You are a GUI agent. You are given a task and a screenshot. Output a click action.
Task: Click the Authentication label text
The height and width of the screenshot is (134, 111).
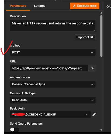(x=20, y=77)
